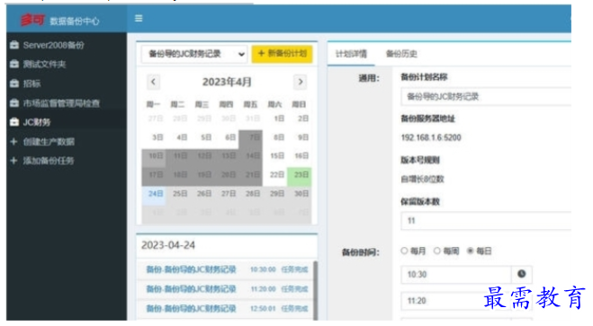Image resolution: width=593 pixels, height=326 pixels.
Task: Click the plus icon beside 创建生产数据
Action: 14,142
